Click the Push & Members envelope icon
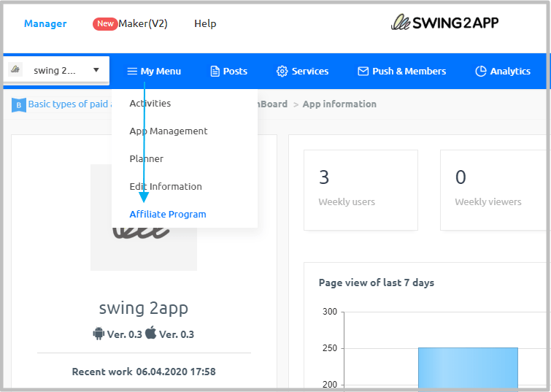 (363, 72)
